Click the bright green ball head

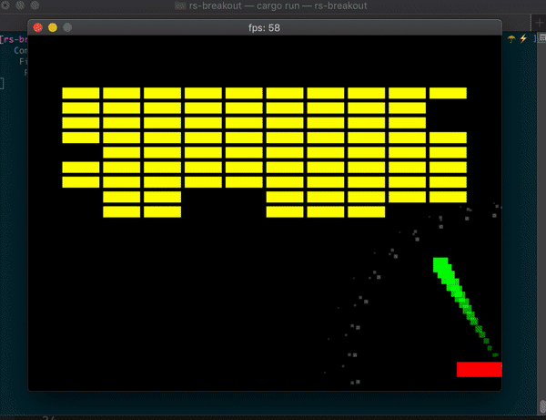coord(440,264)
